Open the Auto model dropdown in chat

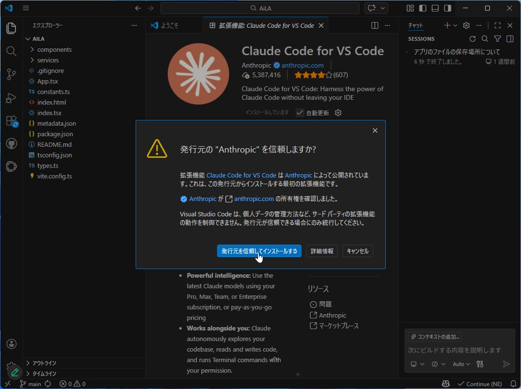pos(461,364)
